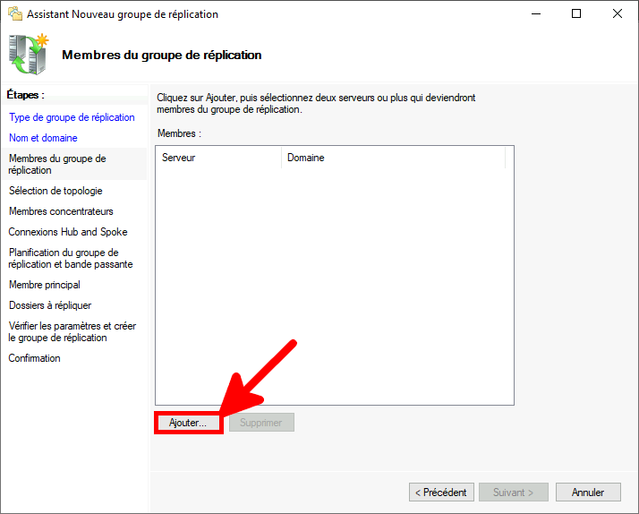Screen dimensions: 639x514
Task: Click the Membres du groupe de réplication heading
Action: 162,55
